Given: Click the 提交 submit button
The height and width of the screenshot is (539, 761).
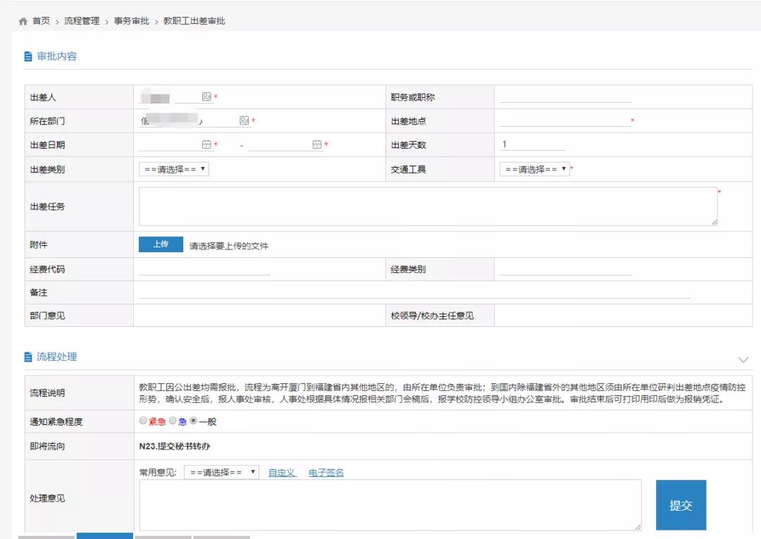Looking at the screenshot, I should click(681, 505).
